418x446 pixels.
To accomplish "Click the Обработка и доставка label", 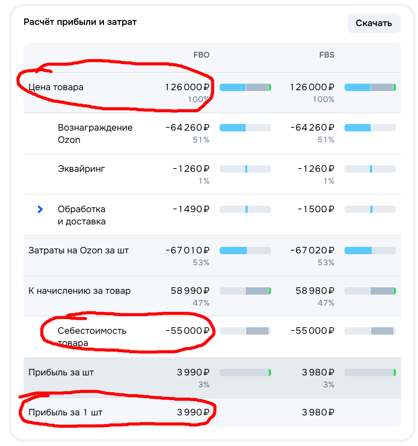I will click(x=82, y=215).
